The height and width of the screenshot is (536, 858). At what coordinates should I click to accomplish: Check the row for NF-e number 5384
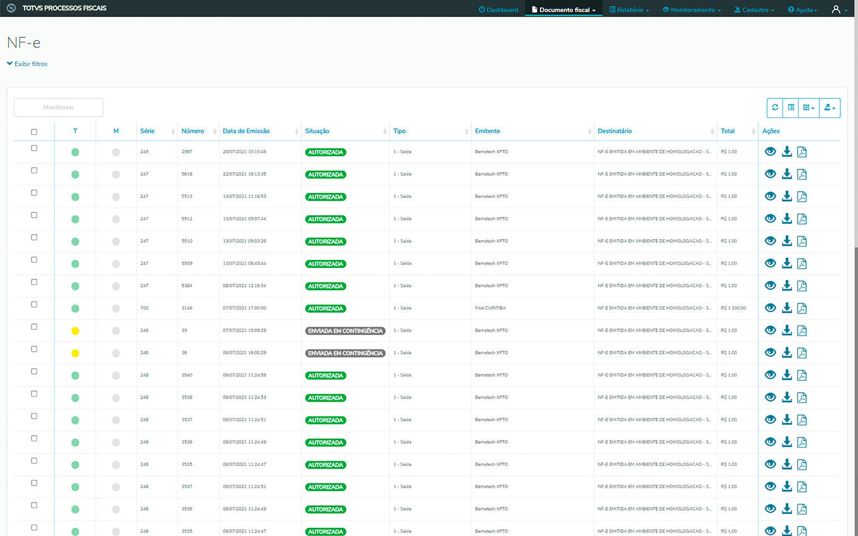coord(34,282)
